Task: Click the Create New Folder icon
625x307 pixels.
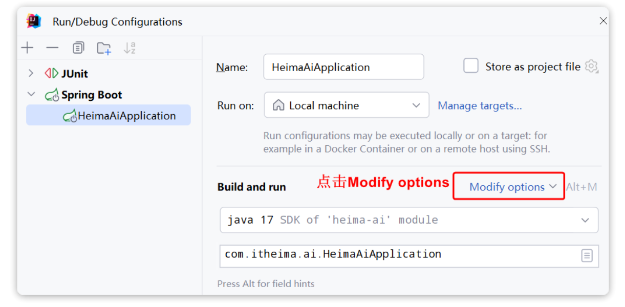Action: 104,49
